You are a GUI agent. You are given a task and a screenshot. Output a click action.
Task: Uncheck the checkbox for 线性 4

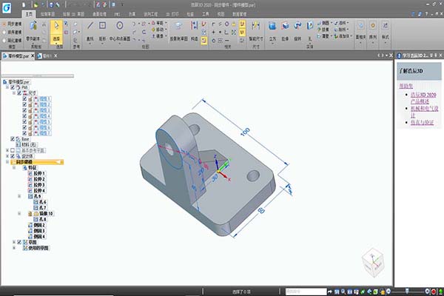24,116
